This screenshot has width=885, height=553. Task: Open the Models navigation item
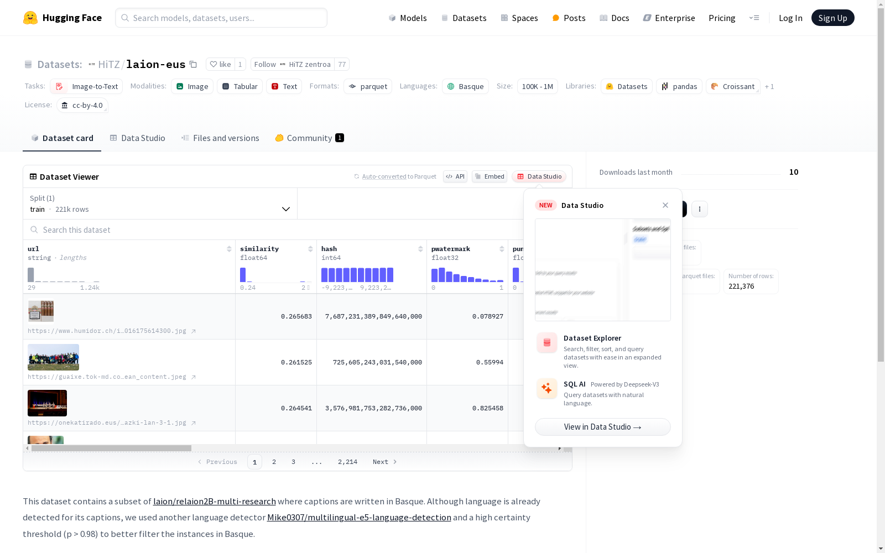coord(408,18)
